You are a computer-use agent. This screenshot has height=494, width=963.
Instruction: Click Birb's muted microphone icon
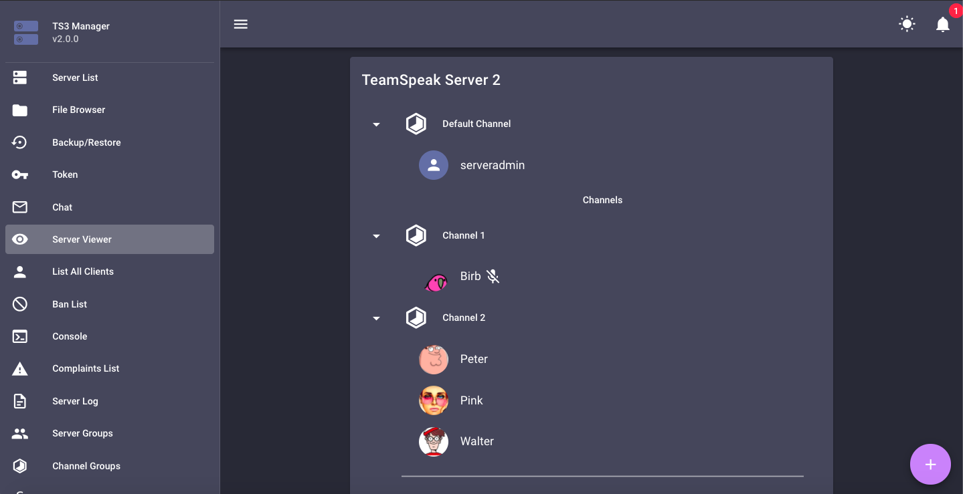click(x=493, y=276)
